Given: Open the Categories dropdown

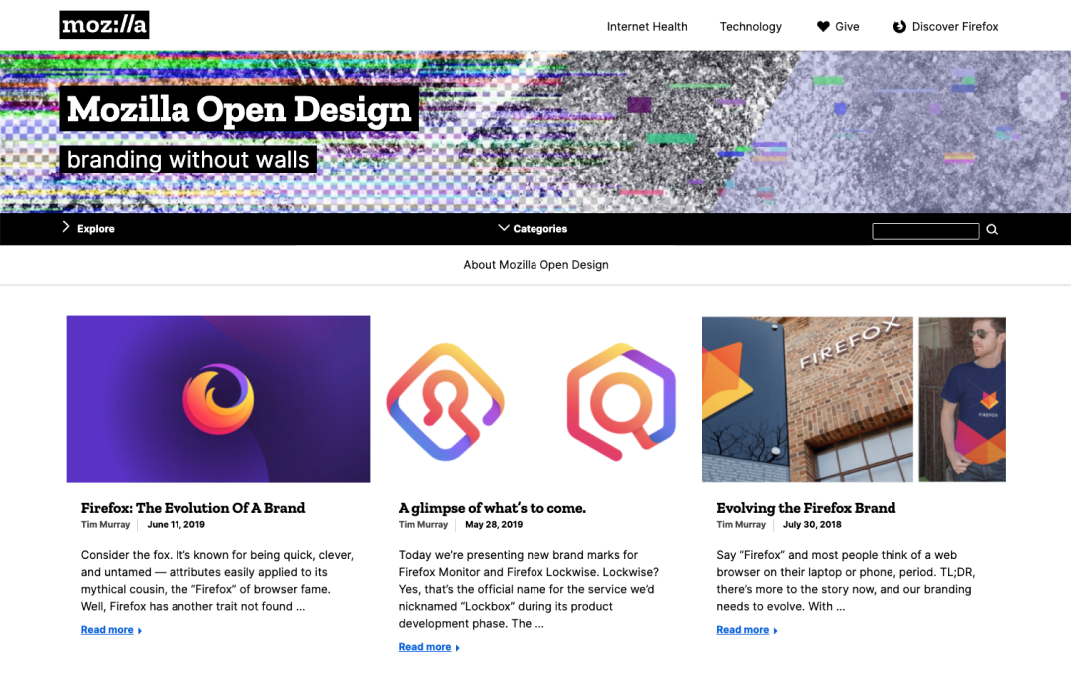Looking at the screenshot, I should [533, 229].
